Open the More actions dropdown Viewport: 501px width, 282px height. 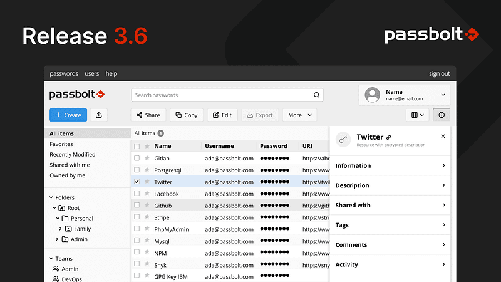[299, 115]
